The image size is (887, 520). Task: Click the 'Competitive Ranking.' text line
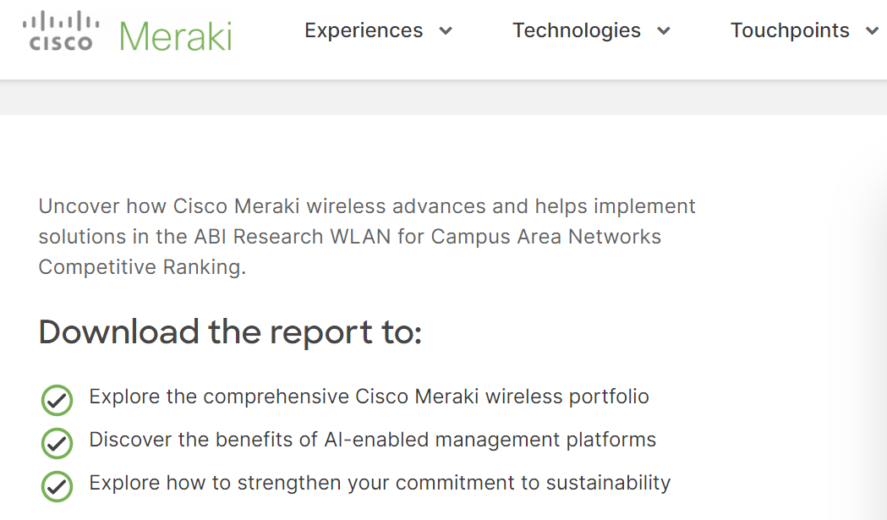(142, 267)
